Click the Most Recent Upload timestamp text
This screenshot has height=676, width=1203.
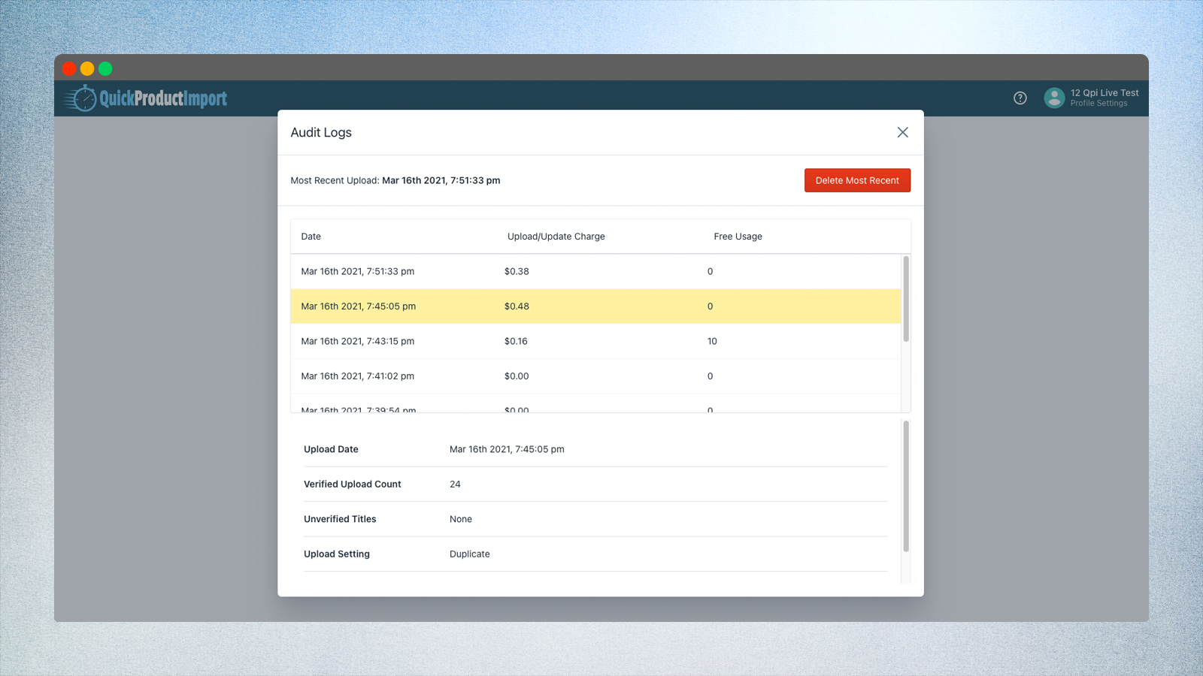[441, 180]
